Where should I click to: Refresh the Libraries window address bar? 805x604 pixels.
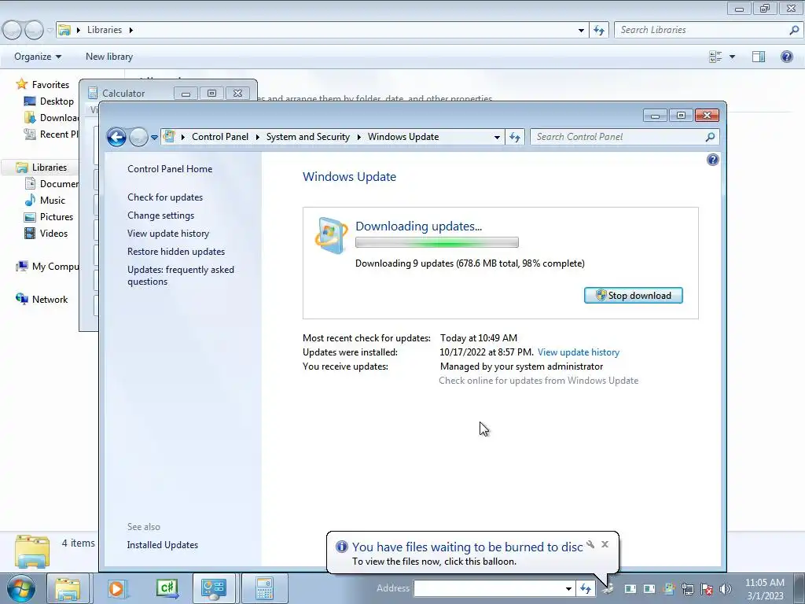pos(598,30)
